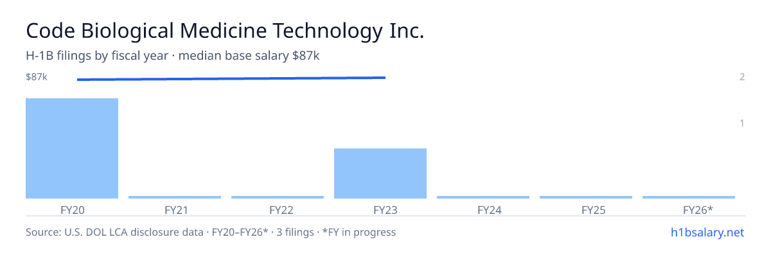Click the FY21 axis label
This screenshot has height=257, width=771.
point(175,209)
